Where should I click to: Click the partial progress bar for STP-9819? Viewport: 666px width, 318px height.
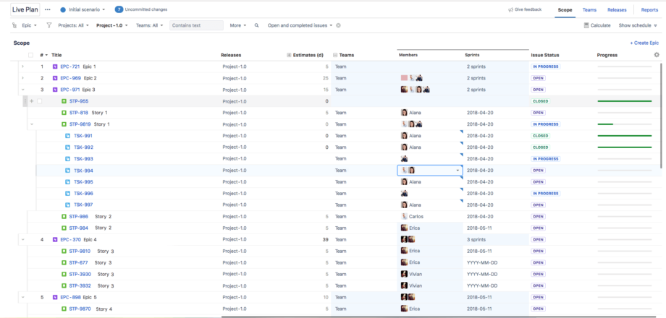(624, 124)
